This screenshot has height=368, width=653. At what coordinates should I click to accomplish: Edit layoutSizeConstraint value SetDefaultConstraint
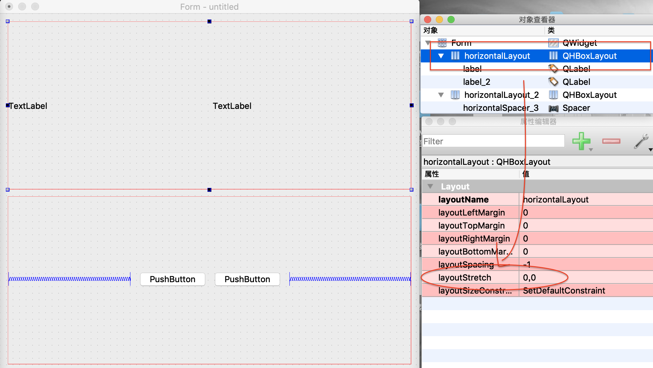(x=586, y=291)
